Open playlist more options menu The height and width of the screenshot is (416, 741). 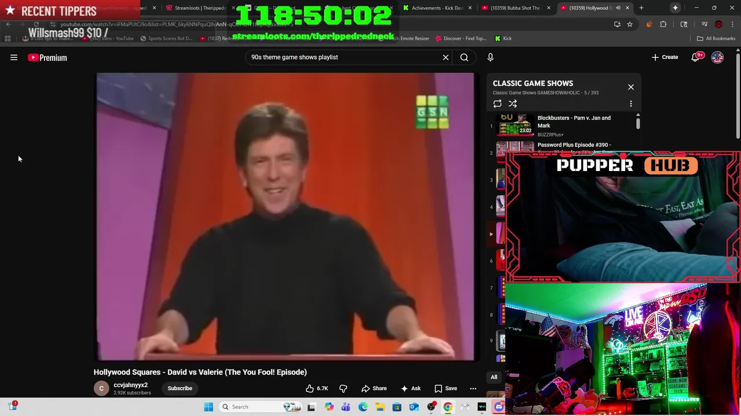click(631, 103)
